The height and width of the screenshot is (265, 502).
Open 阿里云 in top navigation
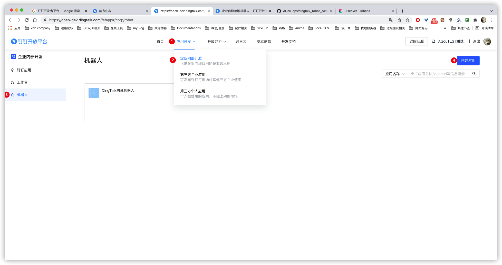click(x=241, y=42)
